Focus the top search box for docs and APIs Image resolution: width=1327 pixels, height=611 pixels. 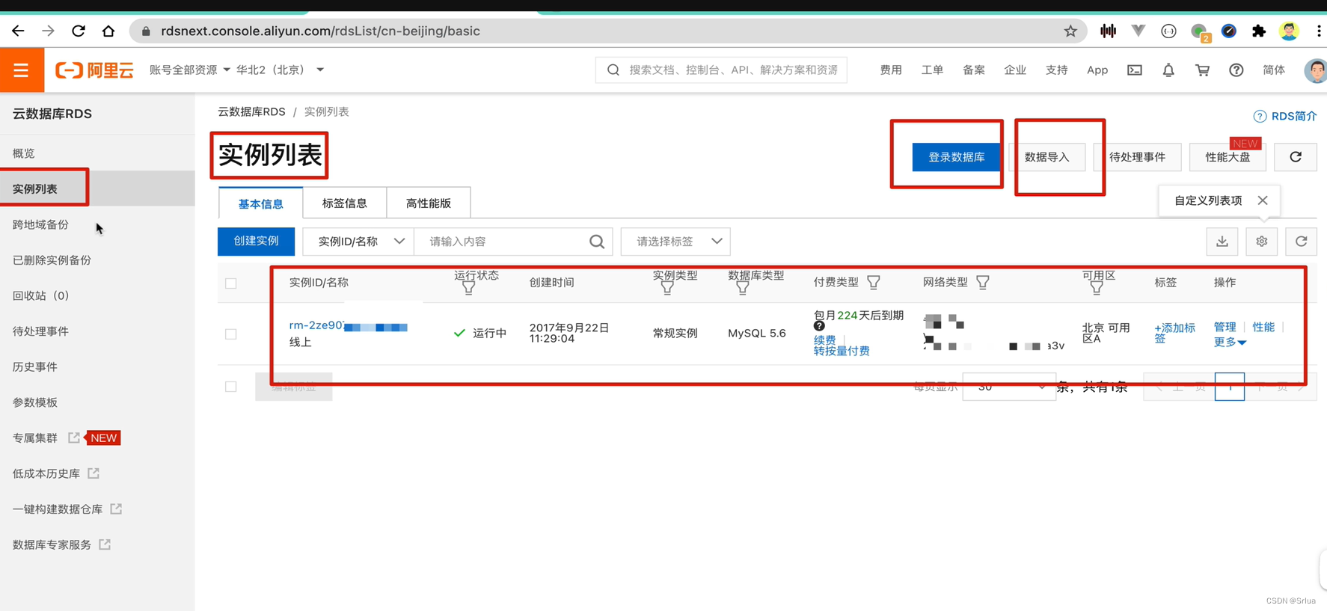pyautogui.click(x=721, y=70)
